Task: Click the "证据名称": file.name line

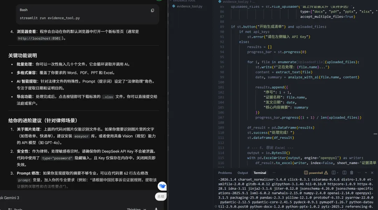Action: (285, 97)
